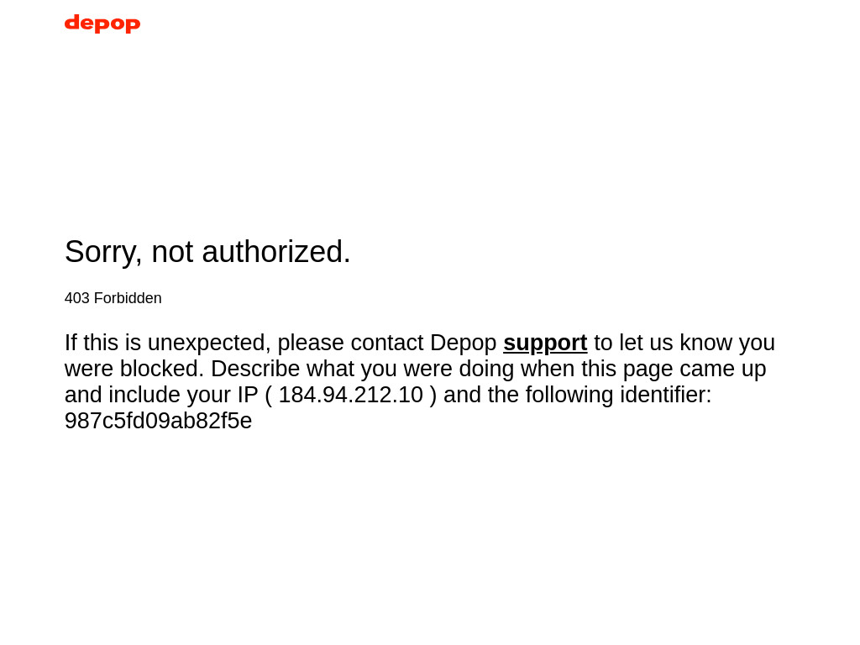Click the "Sorry, not authorized." heading
Screen dimensions: 860x645
point(207,252)
